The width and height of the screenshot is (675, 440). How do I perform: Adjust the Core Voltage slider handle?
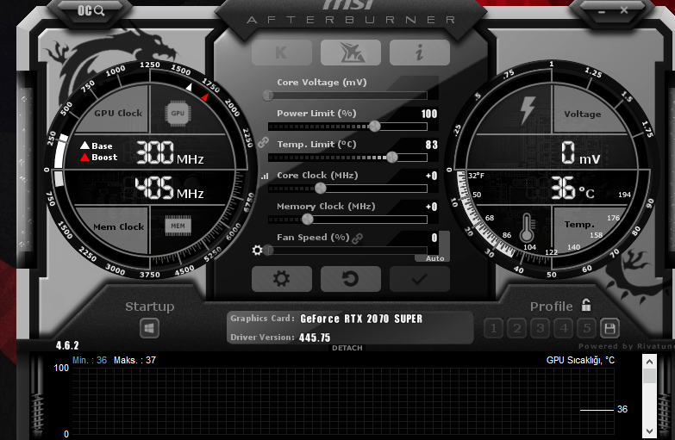click(x=268, y=95)
